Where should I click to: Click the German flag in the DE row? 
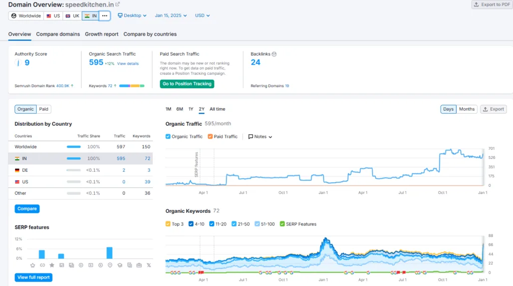click(x=17, y=170)
